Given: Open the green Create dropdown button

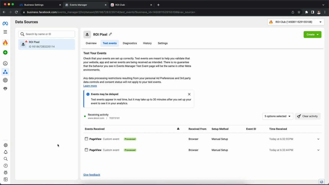Looking at the screenshot, I should (x=312, y=34).
